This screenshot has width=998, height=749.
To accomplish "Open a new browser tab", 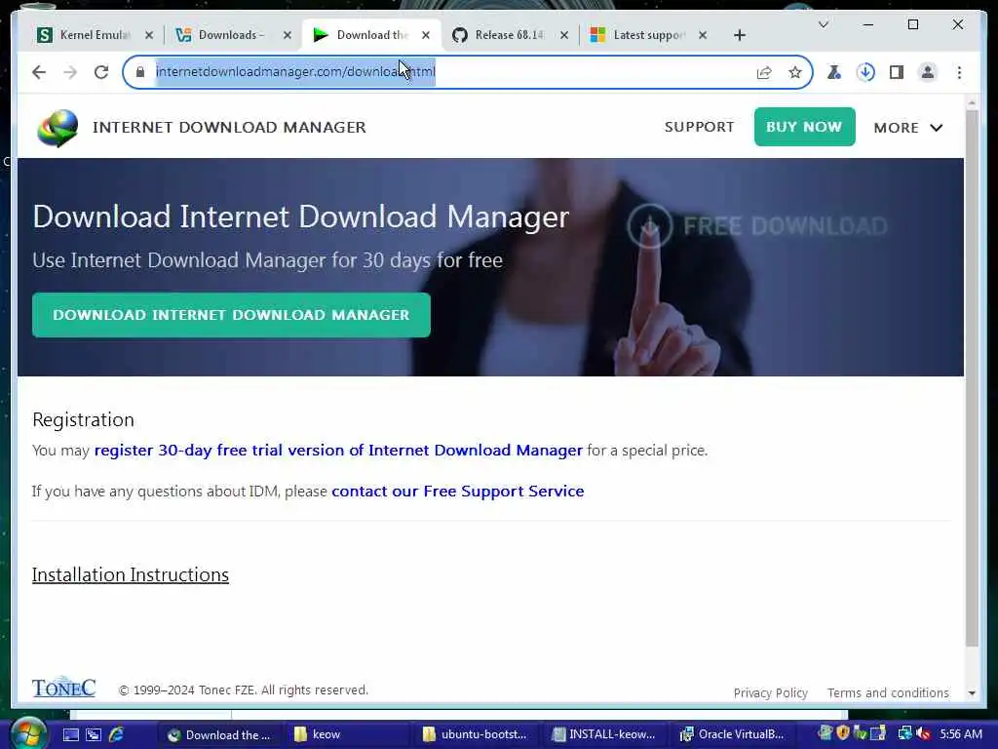I will tap(739, 36).
